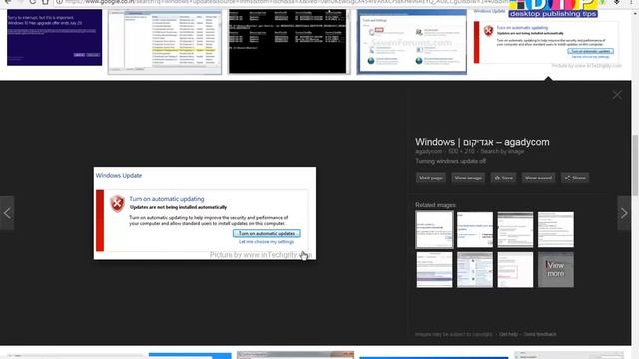Click the Save button with the star icon

[x=503, y=178]
